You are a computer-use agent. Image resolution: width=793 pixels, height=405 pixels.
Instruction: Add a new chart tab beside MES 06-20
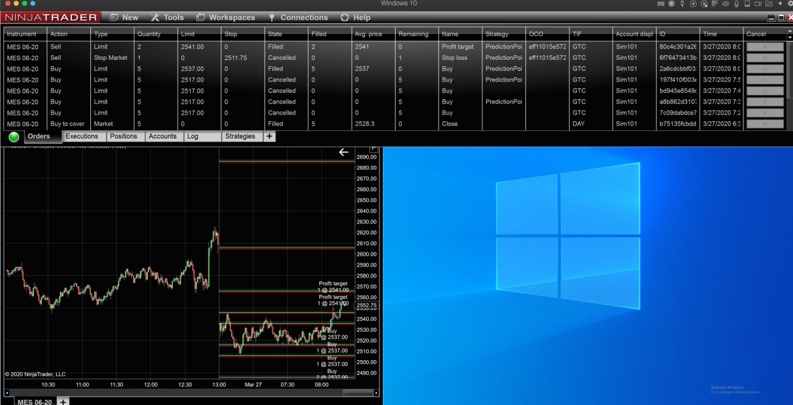coord(63,401)
